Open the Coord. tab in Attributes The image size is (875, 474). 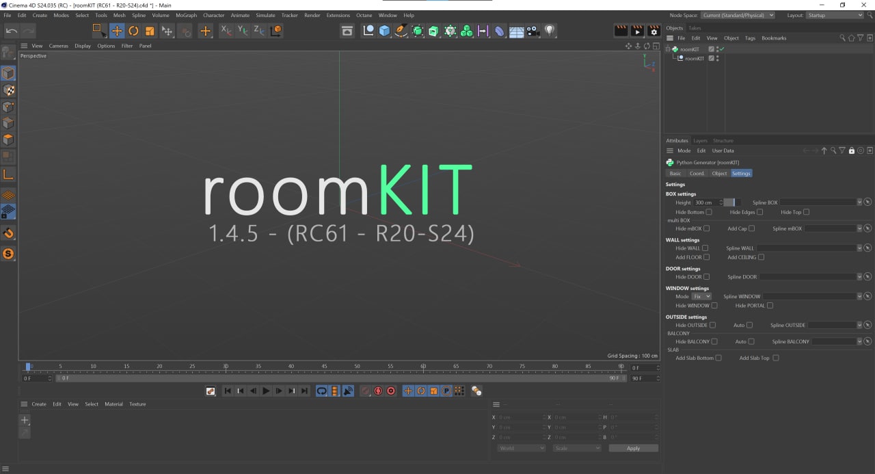[x=697, y=173]
